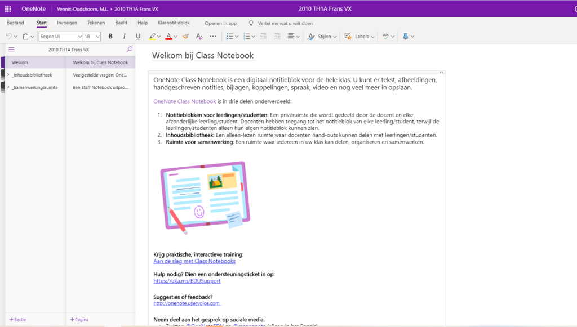
Task: Open the Invoegen ribbon tab
Action: tap(67, 23)
